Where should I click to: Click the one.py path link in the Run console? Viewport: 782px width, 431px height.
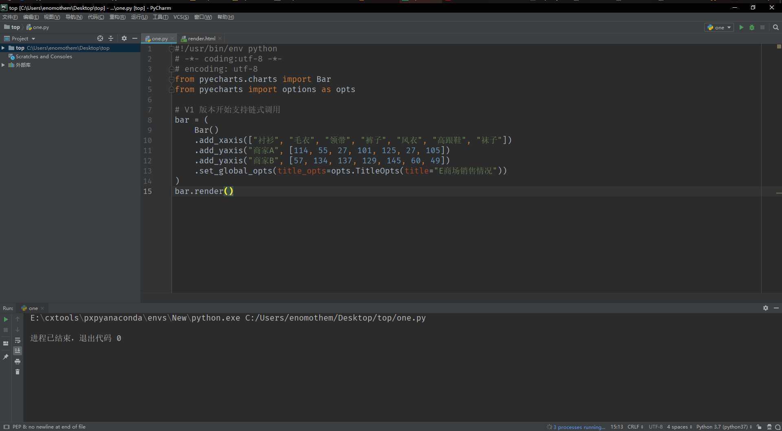pyautogui.click(x=335, y=318)
